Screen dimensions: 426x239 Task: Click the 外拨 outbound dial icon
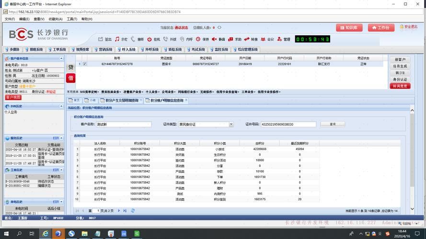click(165, 39)
